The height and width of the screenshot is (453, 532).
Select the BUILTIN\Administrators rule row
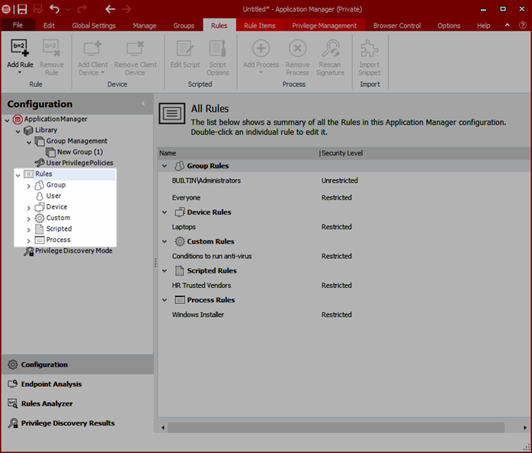[207, 181]
